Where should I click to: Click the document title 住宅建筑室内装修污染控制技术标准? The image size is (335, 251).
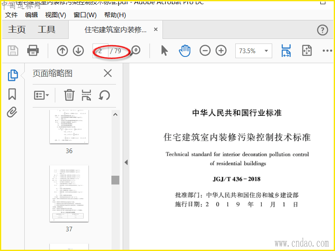[237, 137]
